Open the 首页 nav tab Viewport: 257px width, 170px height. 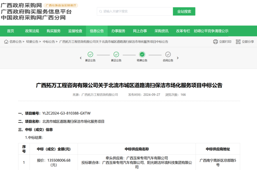(11, 31)
